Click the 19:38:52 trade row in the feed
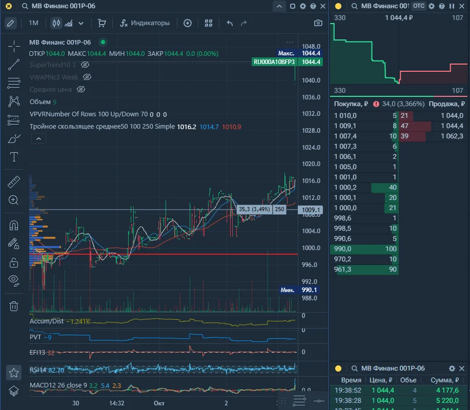This screenshot has height=410, width=470. [399, 390]
